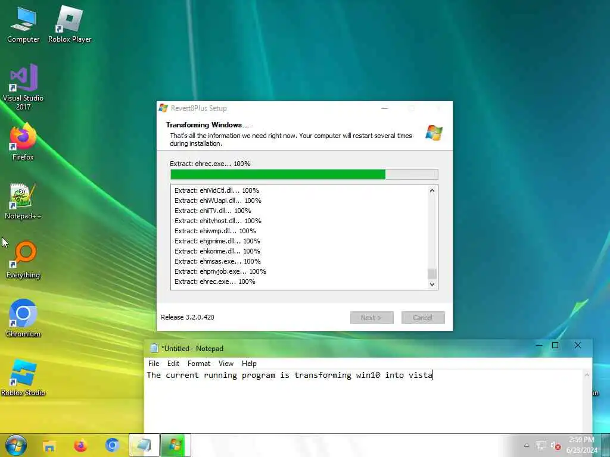Image resolution: width=610 pixels, height=457 pixels.
Task: Switch to Notepad taskbar button
Action: coord(144,445)
